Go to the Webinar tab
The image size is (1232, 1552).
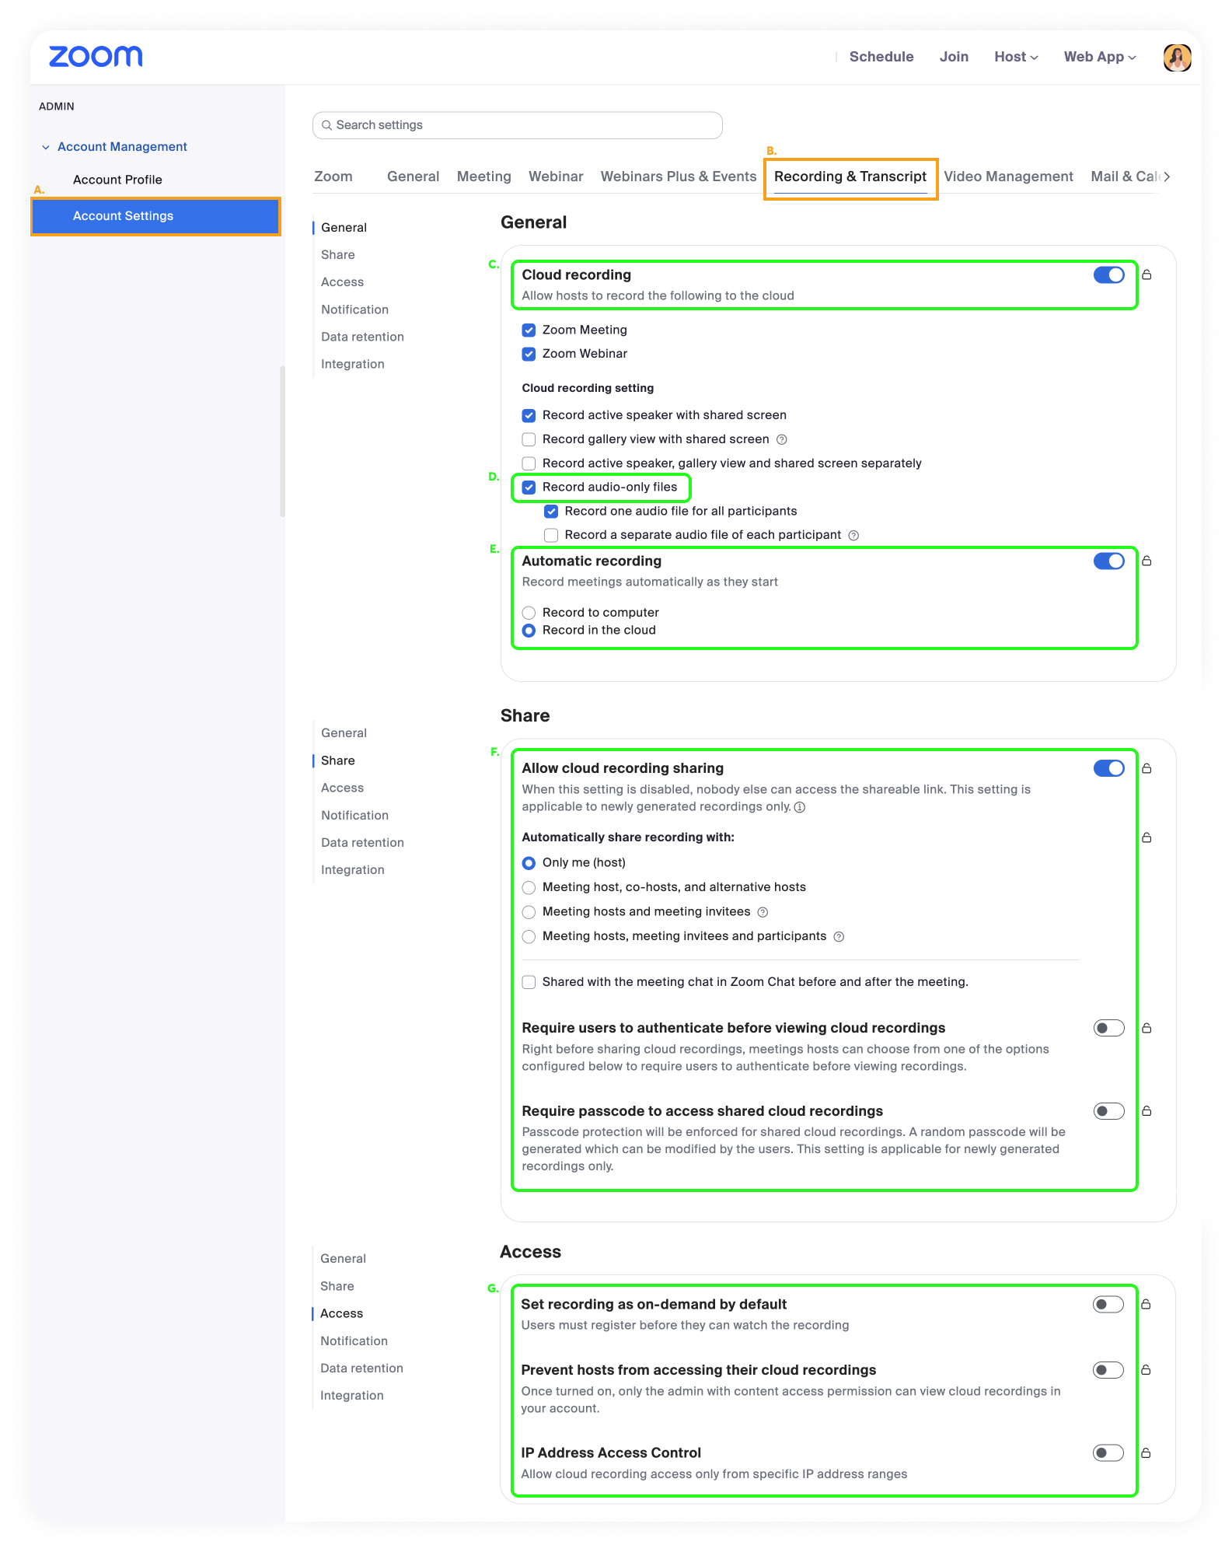tap(556, 177)
